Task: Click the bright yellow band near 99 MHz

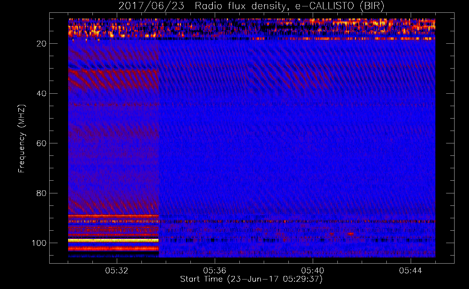Action: click(x=113, y=240)
